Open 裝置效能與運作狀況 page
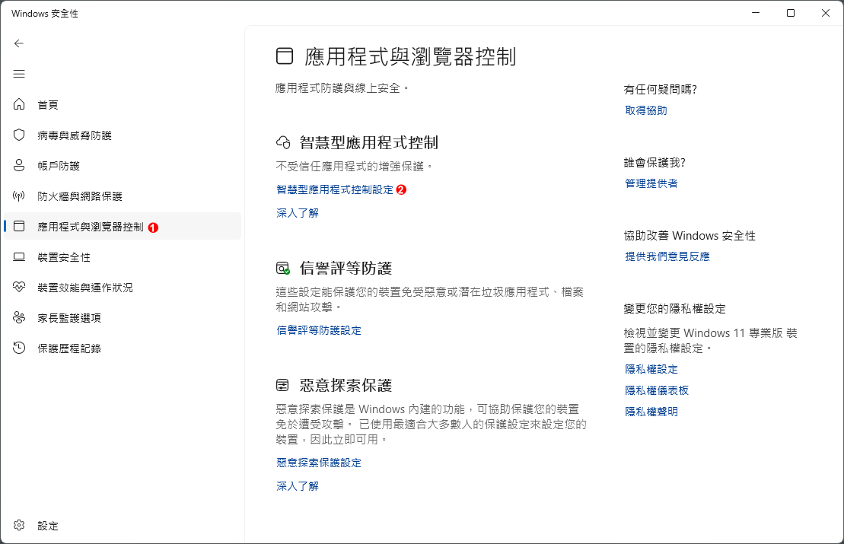Image resolution: width=844 pixels, height=544 pixels. click(x=123, y=288)
